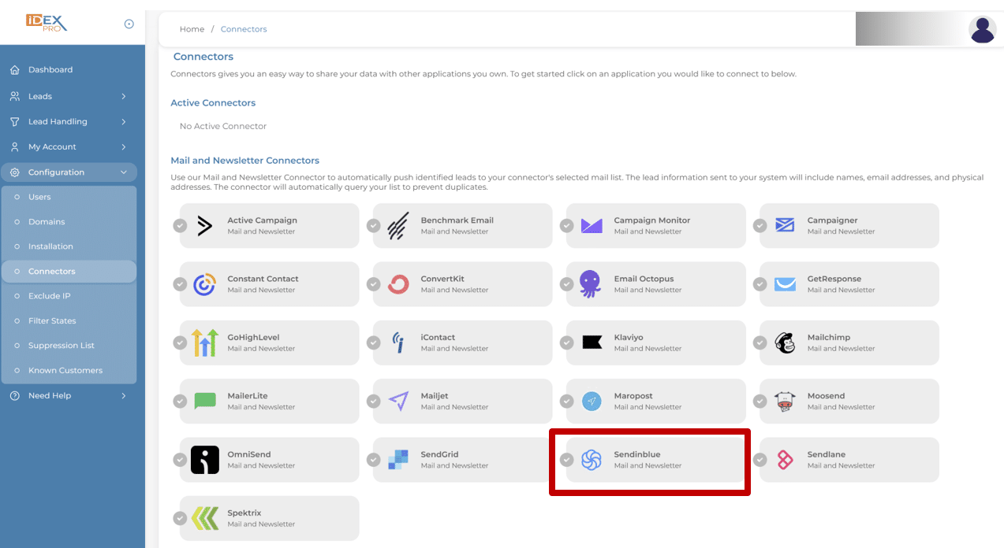Toggle the check circle beside ConvertKit

[x=374, y=284]
